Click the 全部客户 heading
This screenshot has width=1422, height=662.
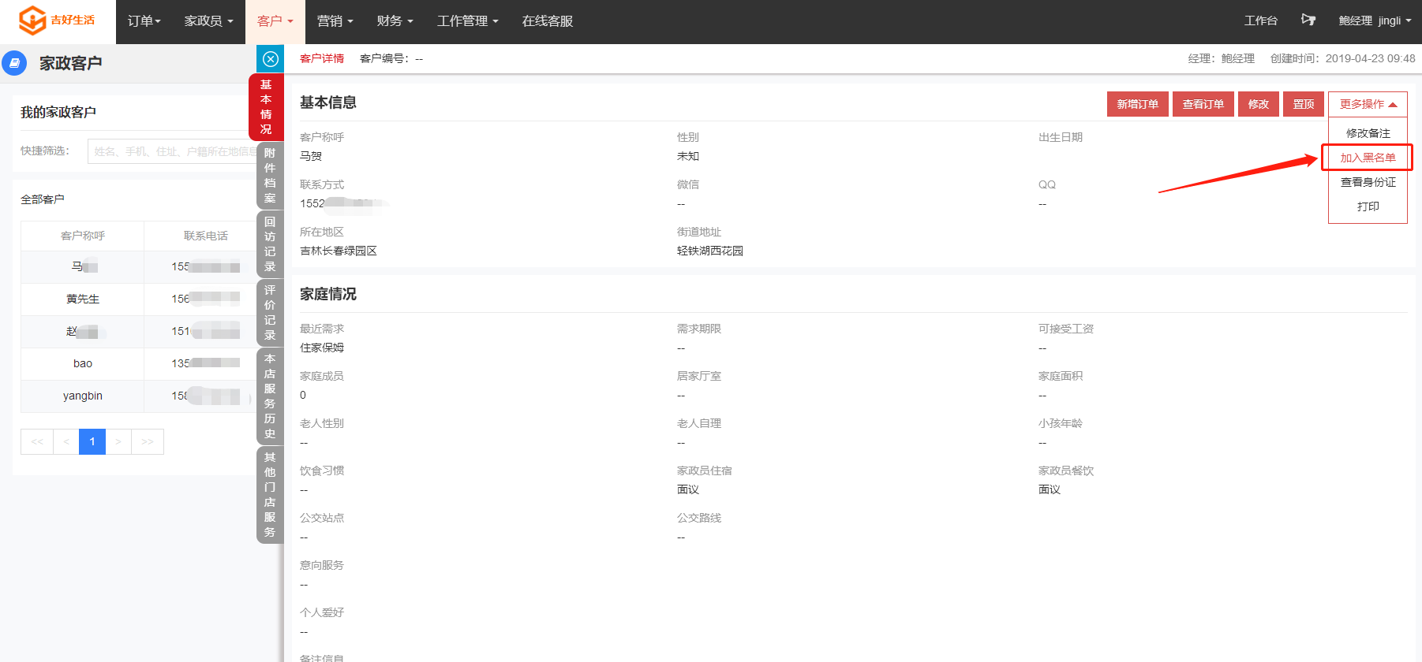point(43,199)
